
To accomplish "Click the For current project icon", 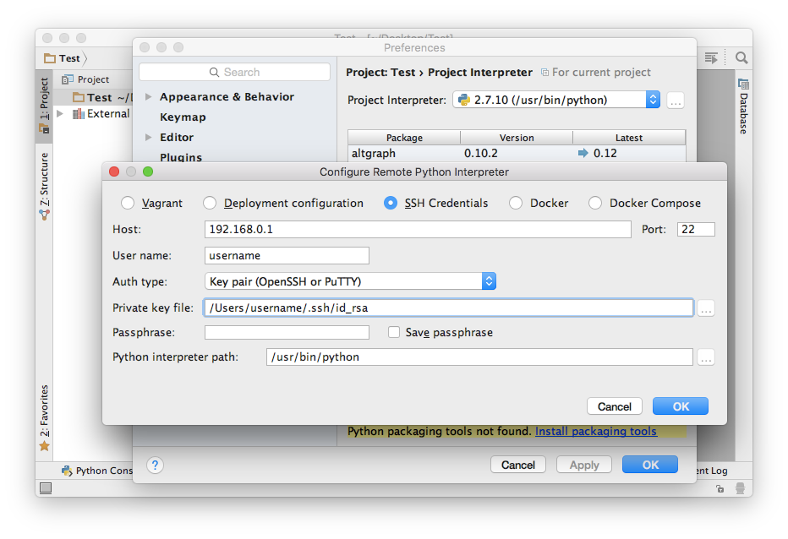I will 544,73.
